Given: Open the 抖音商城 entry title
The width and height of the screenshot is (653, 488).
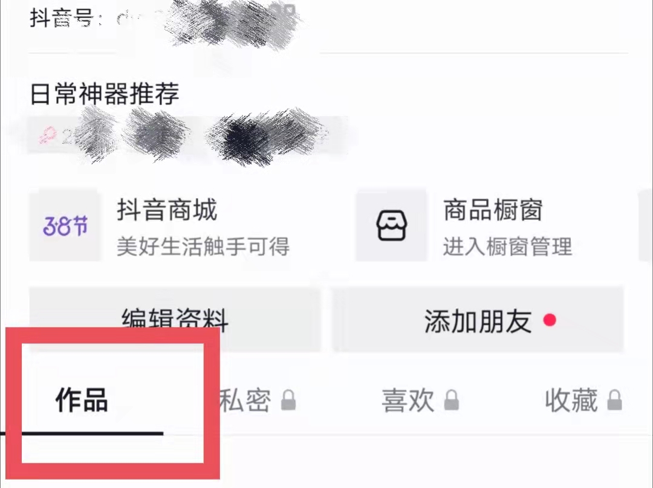Looking at the screenshot, I should point(167,210).
